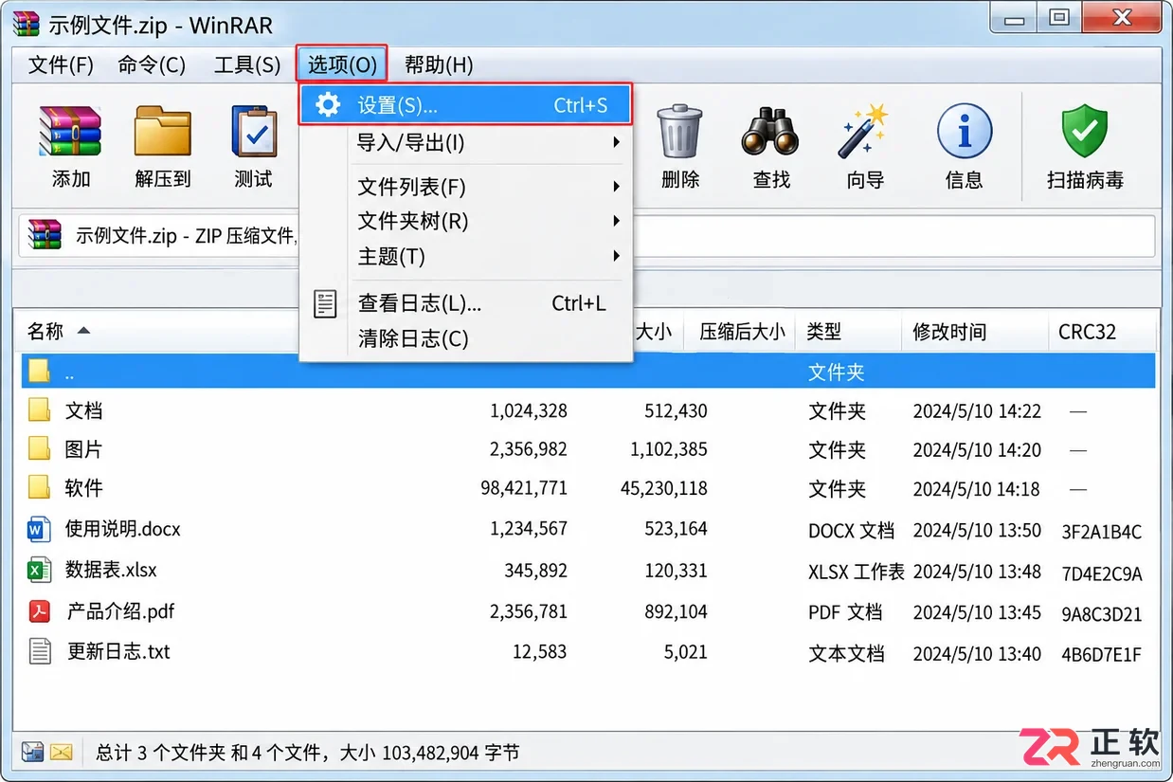
Task: Click the 文本文档 type cell
Action: [846, 653]
